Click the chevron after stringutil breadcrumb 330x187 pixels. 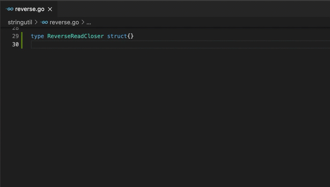pos(36,22)
